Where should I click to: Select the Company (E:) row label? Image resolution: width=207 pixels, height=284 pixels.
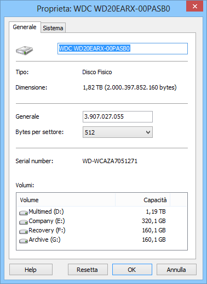pos(47,221)
